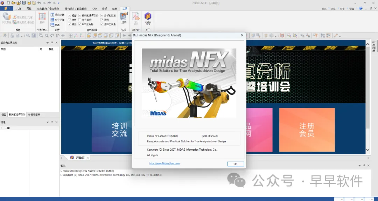Switch to the 结果 ribbon tab

pyautogui.click(x=114, y=9)
